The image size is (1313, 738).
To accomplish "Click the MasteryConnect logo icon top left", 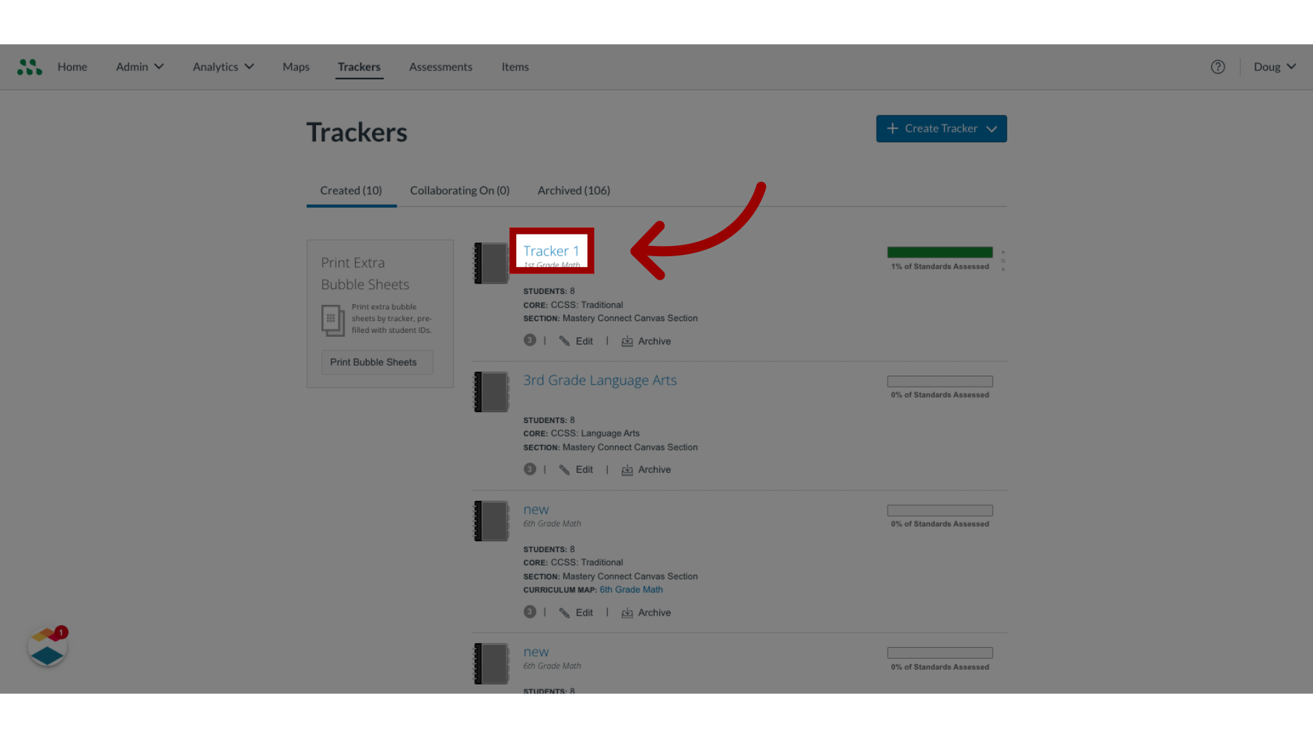I will click(x=29, y=66).
